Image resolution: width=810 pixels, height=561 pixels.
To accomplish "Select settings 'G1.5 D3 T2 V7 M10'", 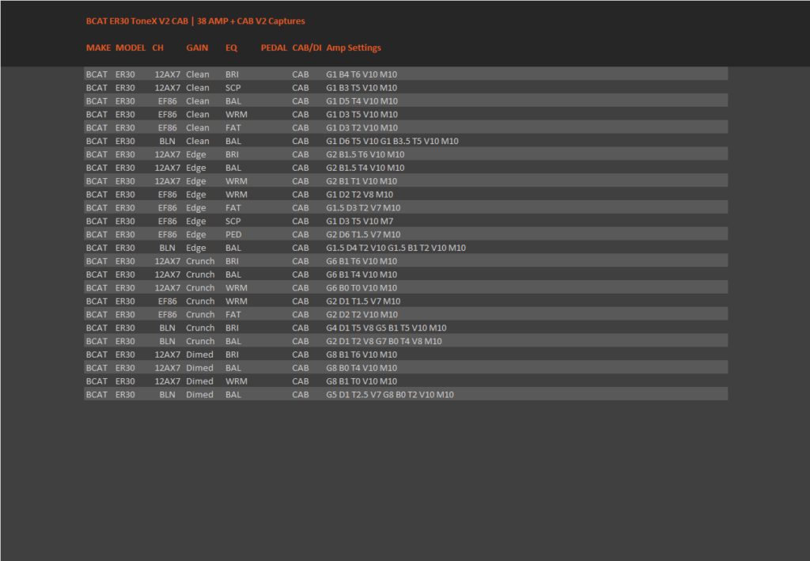I will [362, 208].
